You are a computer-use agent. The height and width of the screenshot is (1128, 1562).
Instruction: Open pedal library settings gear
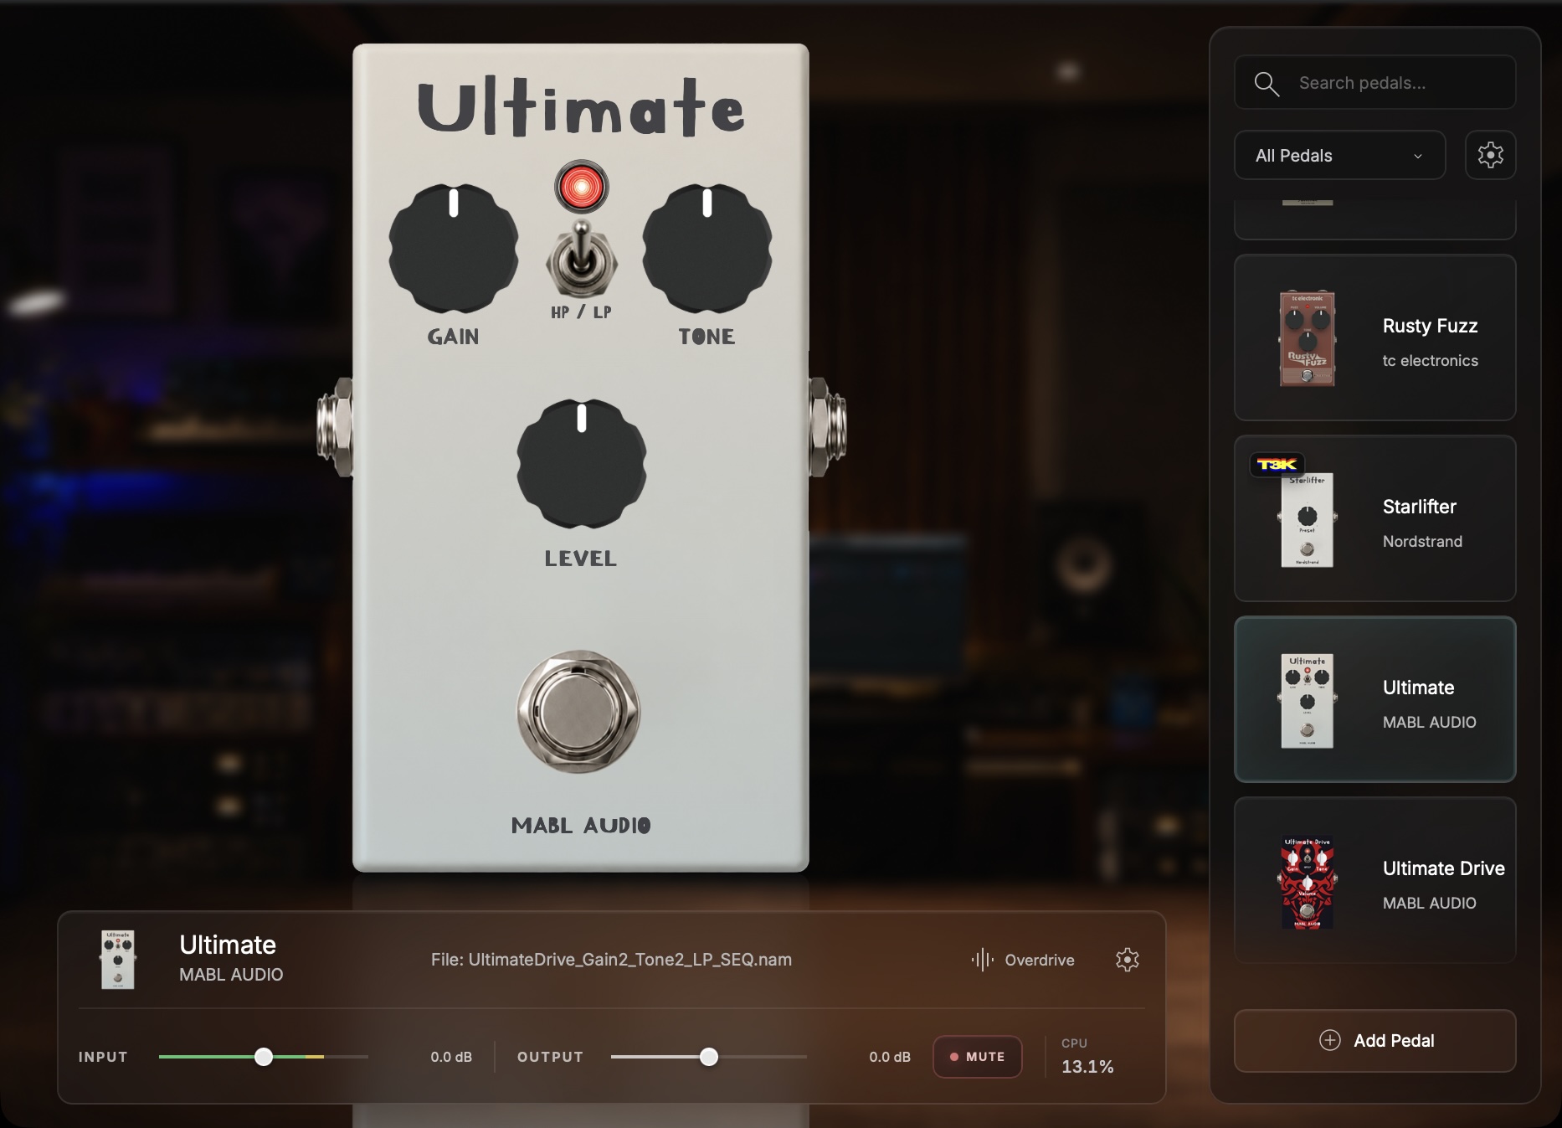pyautogui.click(x=1490, y=155)
